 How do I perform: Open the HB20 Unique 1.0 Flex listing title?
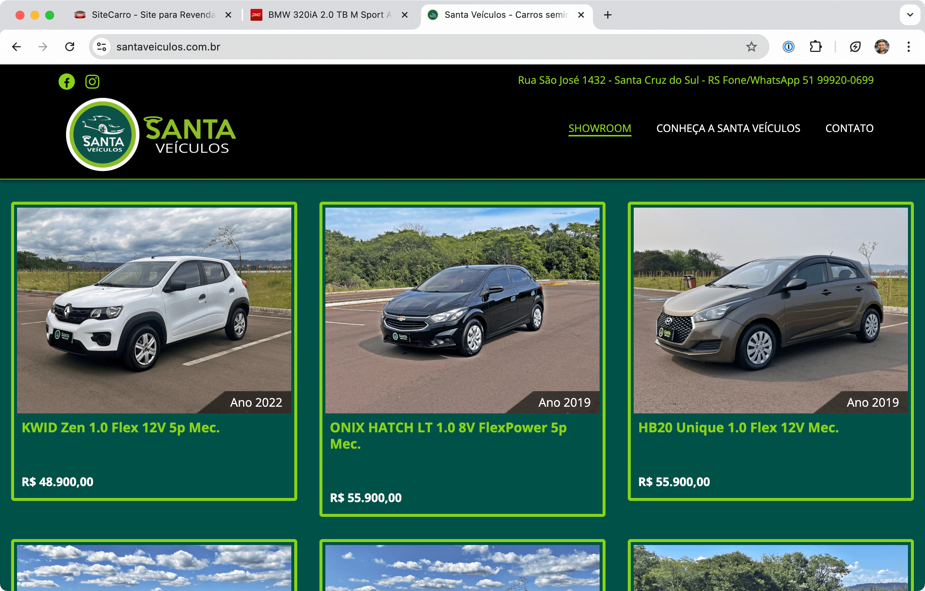click(738, 428)
